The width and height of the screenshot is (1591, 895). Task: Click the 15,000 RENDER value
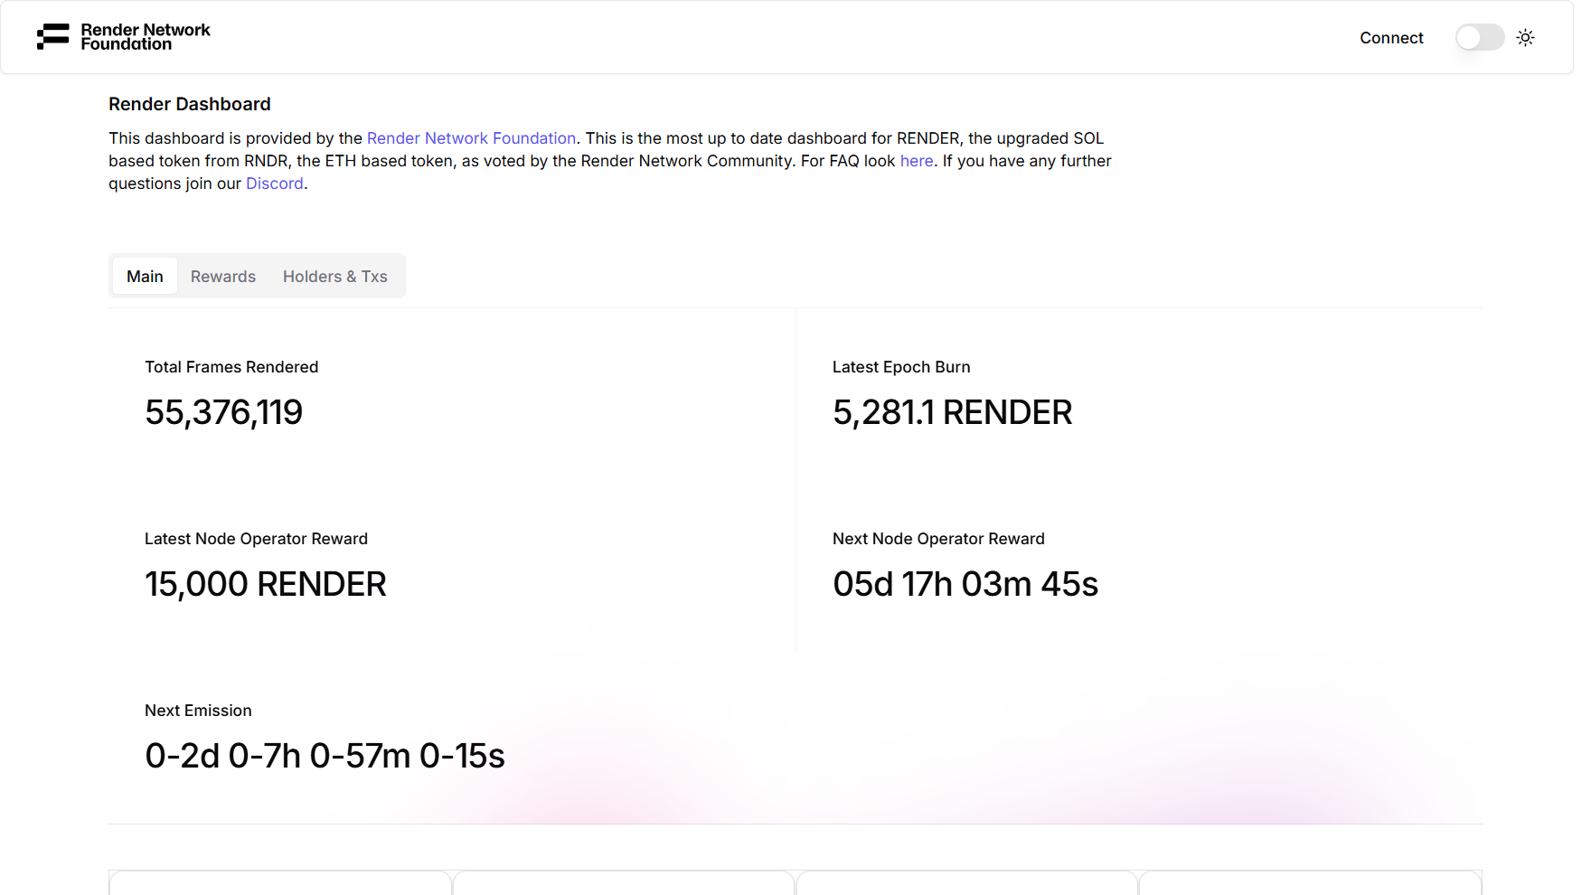(266, 584)
